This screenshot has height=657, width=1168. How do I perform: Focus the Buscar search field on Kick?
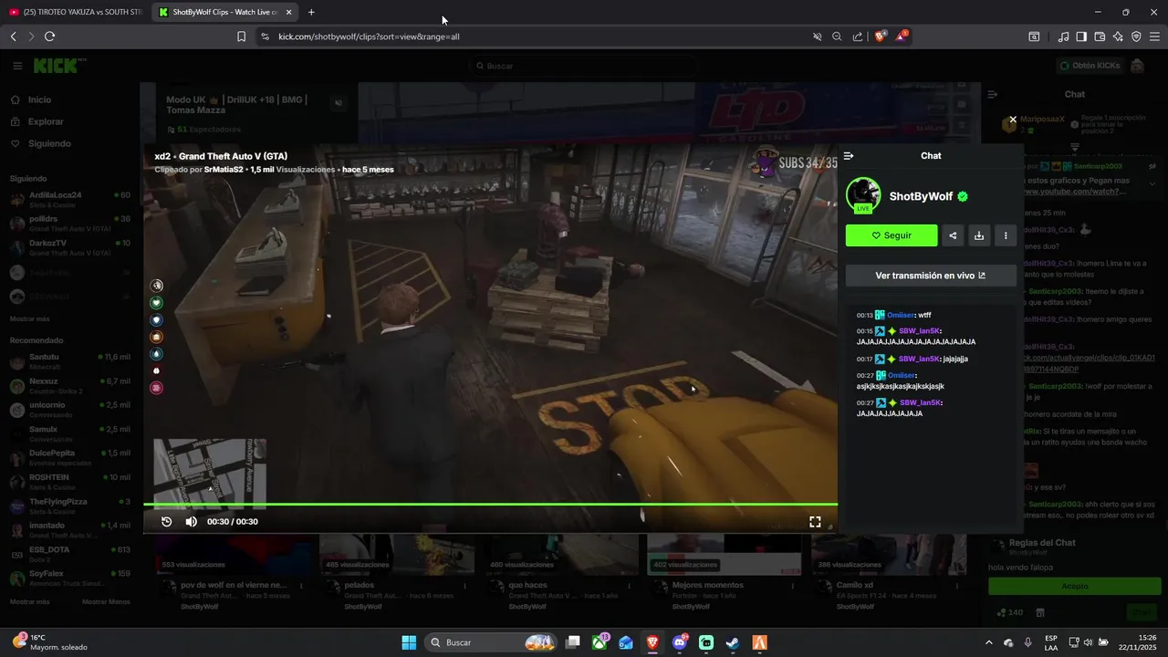coord(584,66)
